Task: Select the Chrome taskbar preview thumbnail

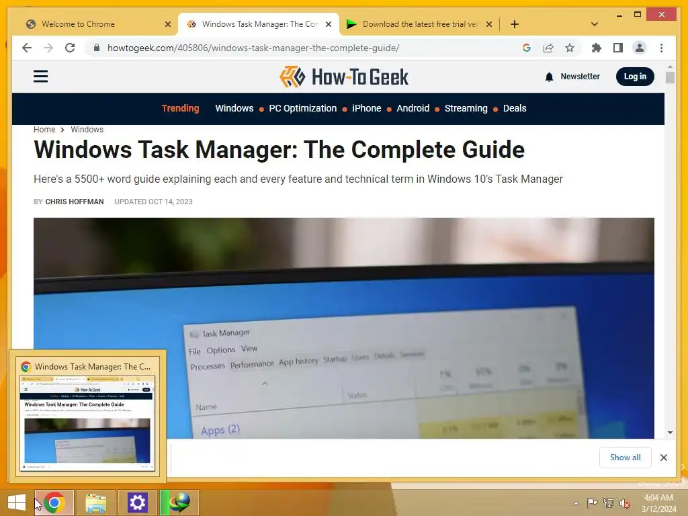Action: pyautogui.click(x=87, y=424)
